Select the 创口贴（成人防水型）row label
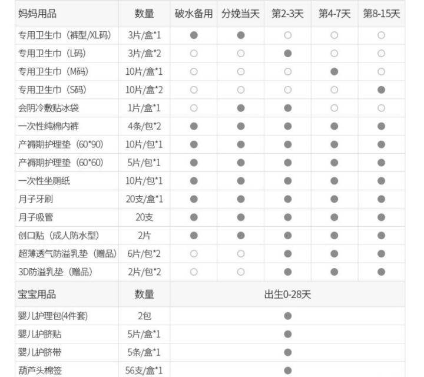424x377 pixels. [59, 235]
